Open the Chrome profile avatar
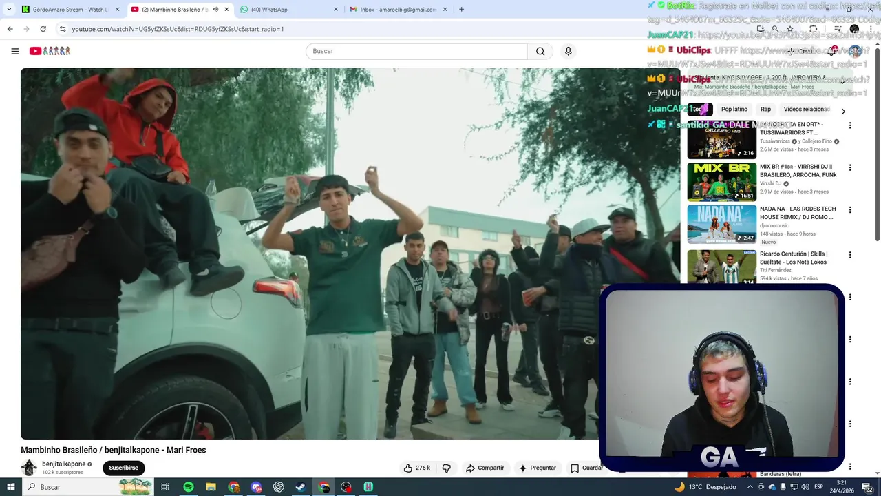 [x=854, y=29]
